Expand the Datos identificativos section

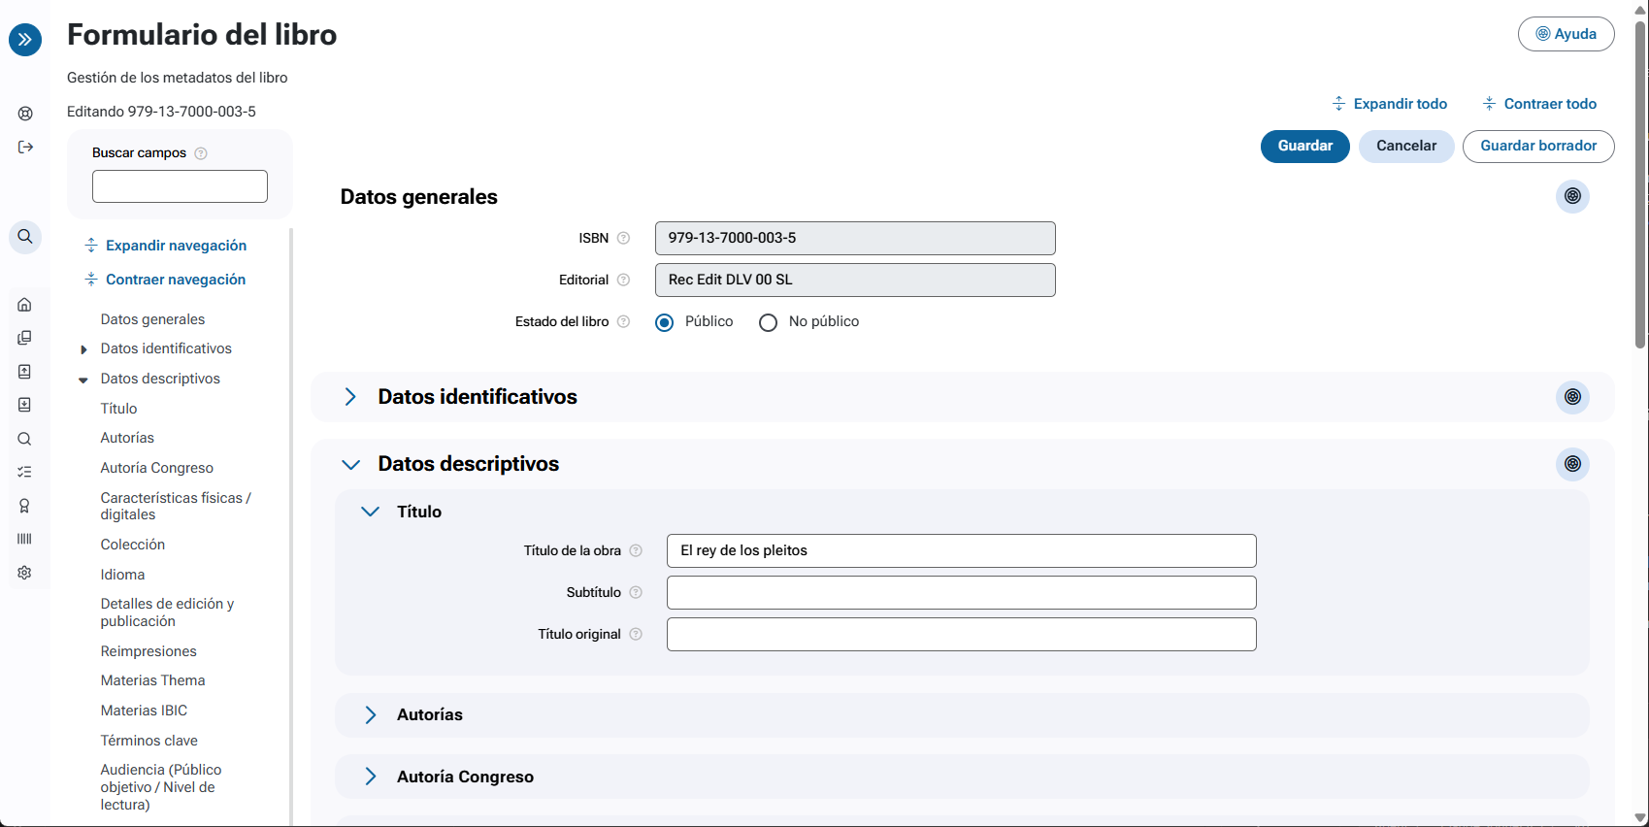350,397
